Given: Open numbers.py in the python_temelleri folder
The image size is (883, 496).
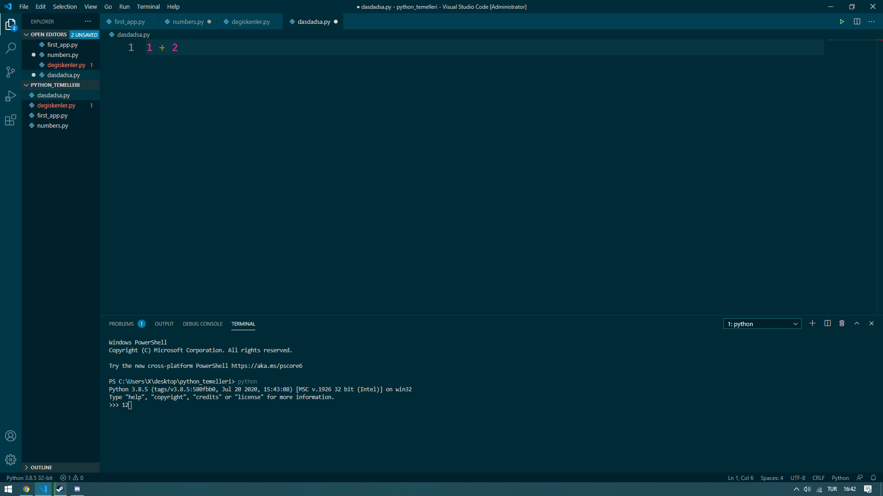Looking at the screenshot, I should (52, 125).
